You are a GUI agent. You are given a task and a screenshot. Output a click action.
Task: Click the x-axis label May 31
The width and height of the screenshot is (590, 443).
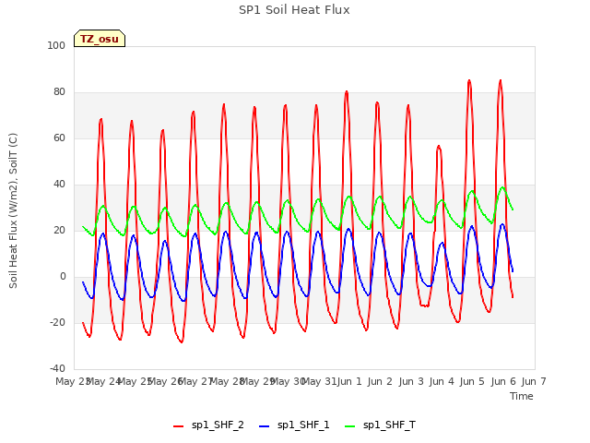[x=319, y=381]
